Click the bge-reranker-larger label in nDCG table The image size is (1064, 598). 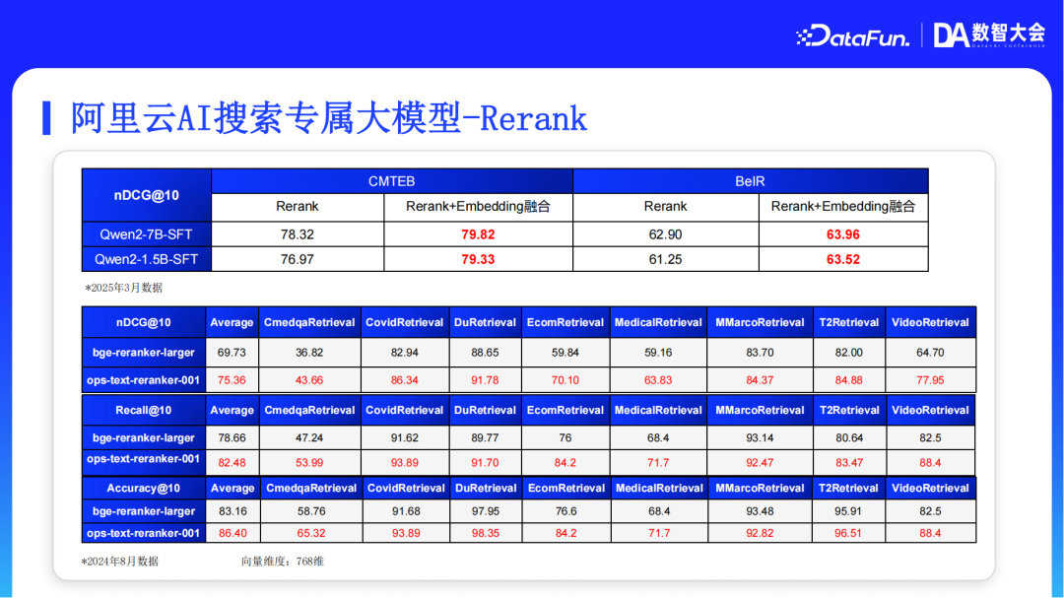coord(144,352)
